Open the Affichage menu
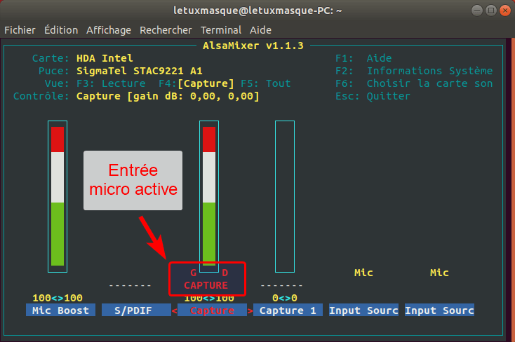Screen dimensions: 515x342 [x=109, y=30]
